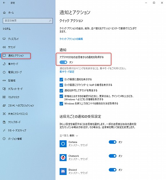Click the クリップボード icon
This screenshot has height=180, width=166.
[4, 122]
